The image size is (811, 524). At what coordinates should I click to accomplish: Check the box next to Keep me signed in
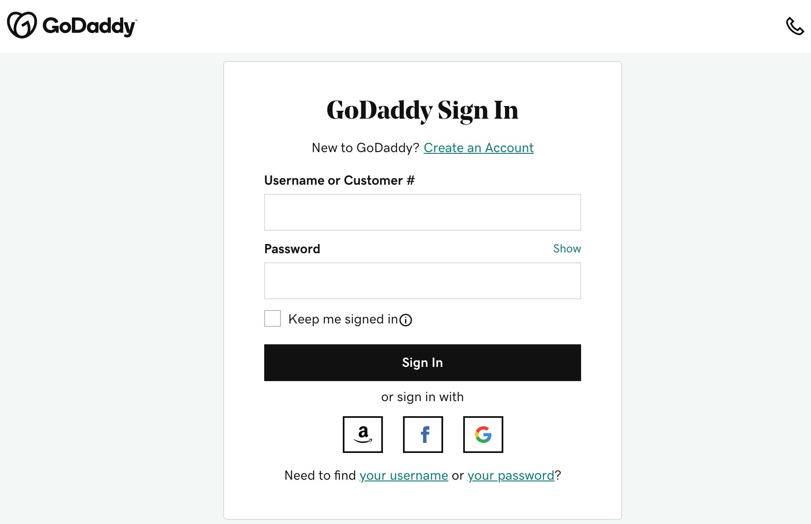click(x=272, y=318)
